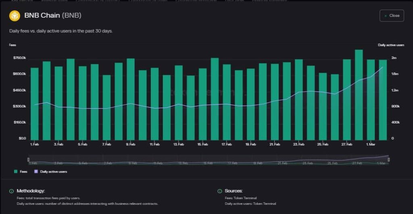This screenshot has width=413, height=214.
Task: Click the fees bar for 23 Feb
Action: (299, 100)
